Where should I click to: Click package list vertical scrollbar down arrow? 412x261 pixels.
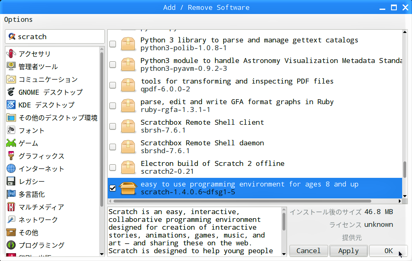click(405, 196)
